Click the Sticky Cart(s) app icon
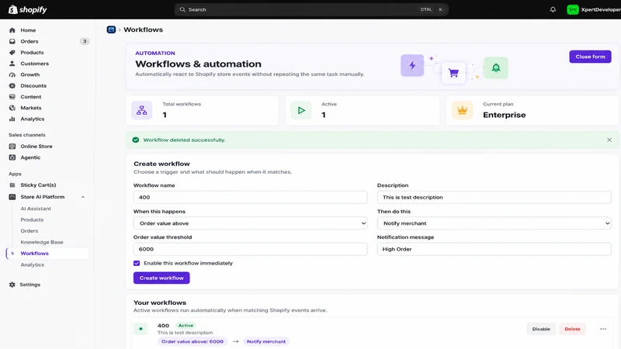The height and width of the screenshot is (349, 621). pyautogui.click(x=12, y=185)
